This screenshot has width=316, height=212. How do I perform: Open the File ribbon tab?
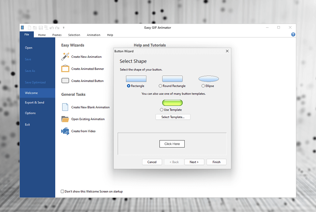pos(27,35)
